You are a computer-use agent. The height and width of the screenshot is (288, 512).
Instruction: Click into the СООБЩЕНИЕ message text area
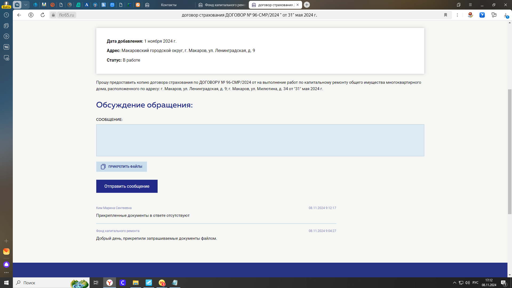(x=260, y=140)
